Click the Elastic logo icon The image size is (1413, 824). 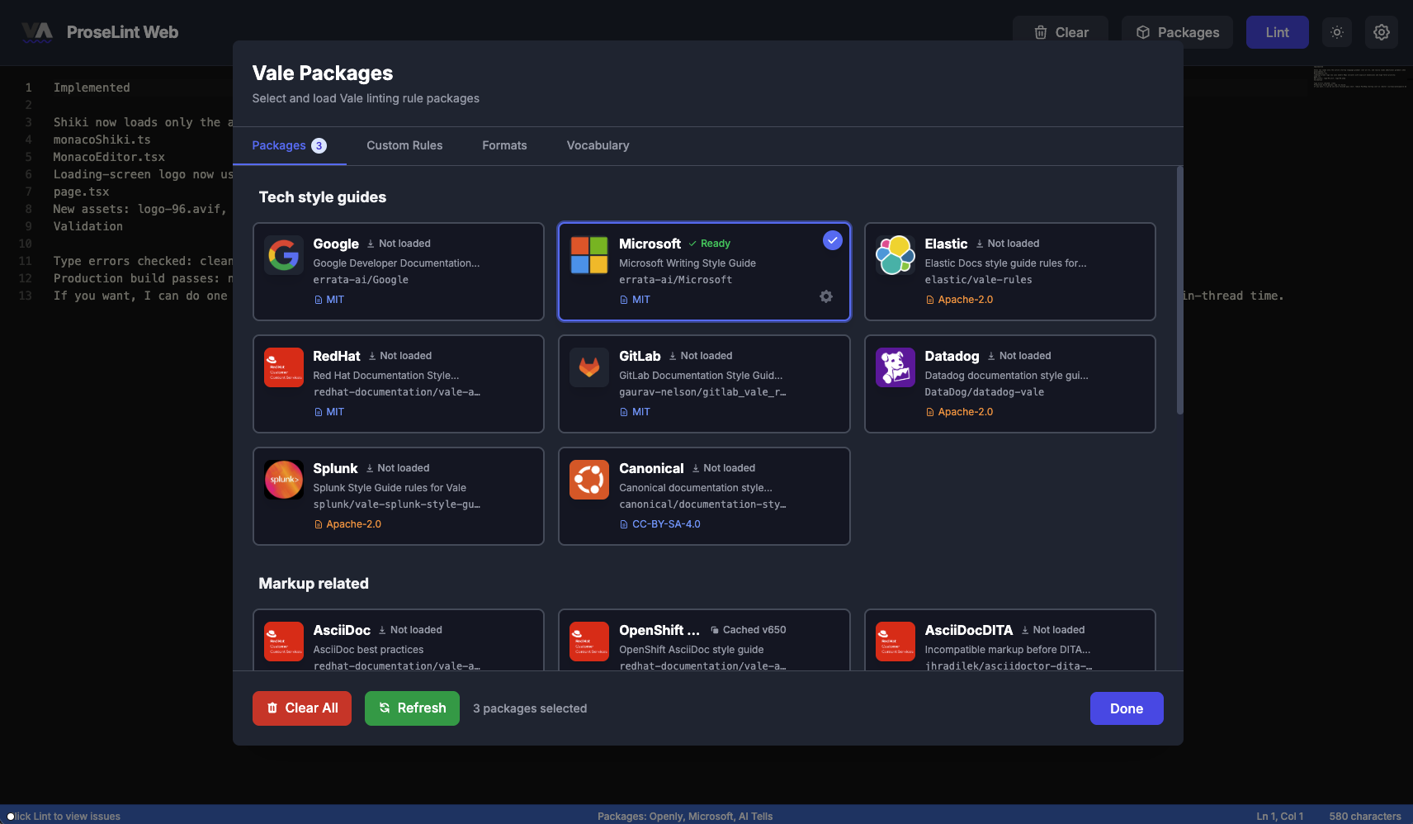(x=895, y=255)
